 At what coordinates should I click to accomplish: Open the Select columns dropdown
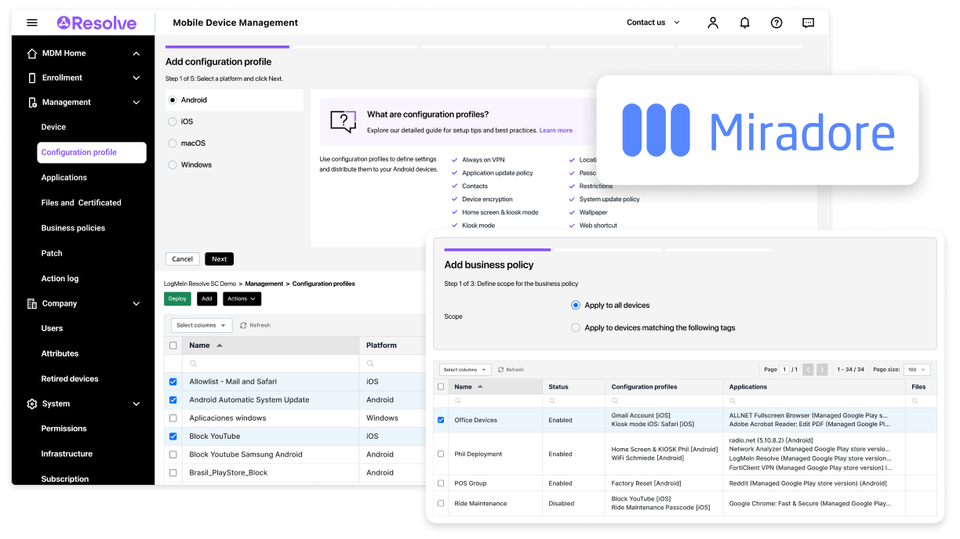201,325
